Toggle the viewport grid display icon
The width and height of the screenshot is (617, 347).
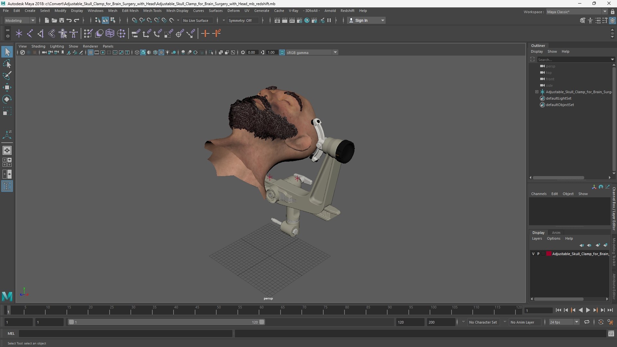(91, 52)
